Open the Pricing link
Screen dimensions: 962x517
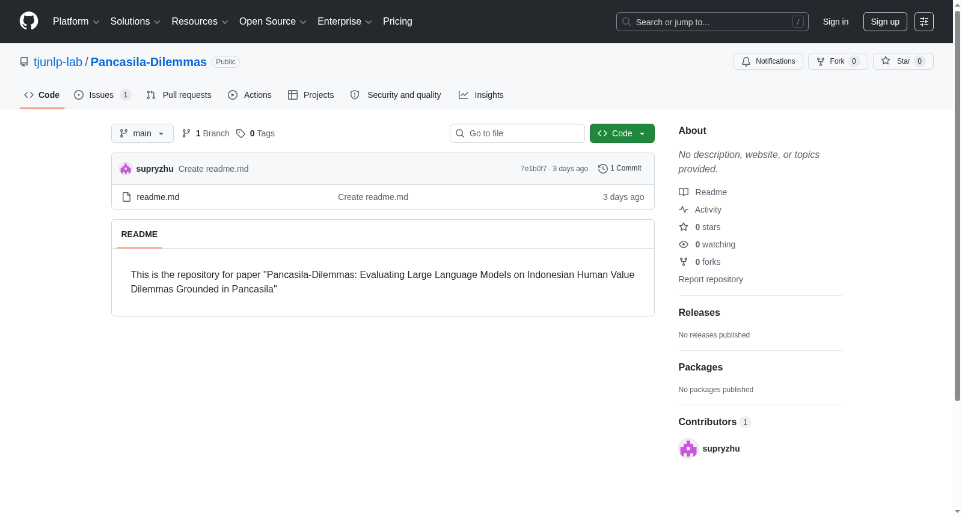pyautogui.click(x=397, y=22)
